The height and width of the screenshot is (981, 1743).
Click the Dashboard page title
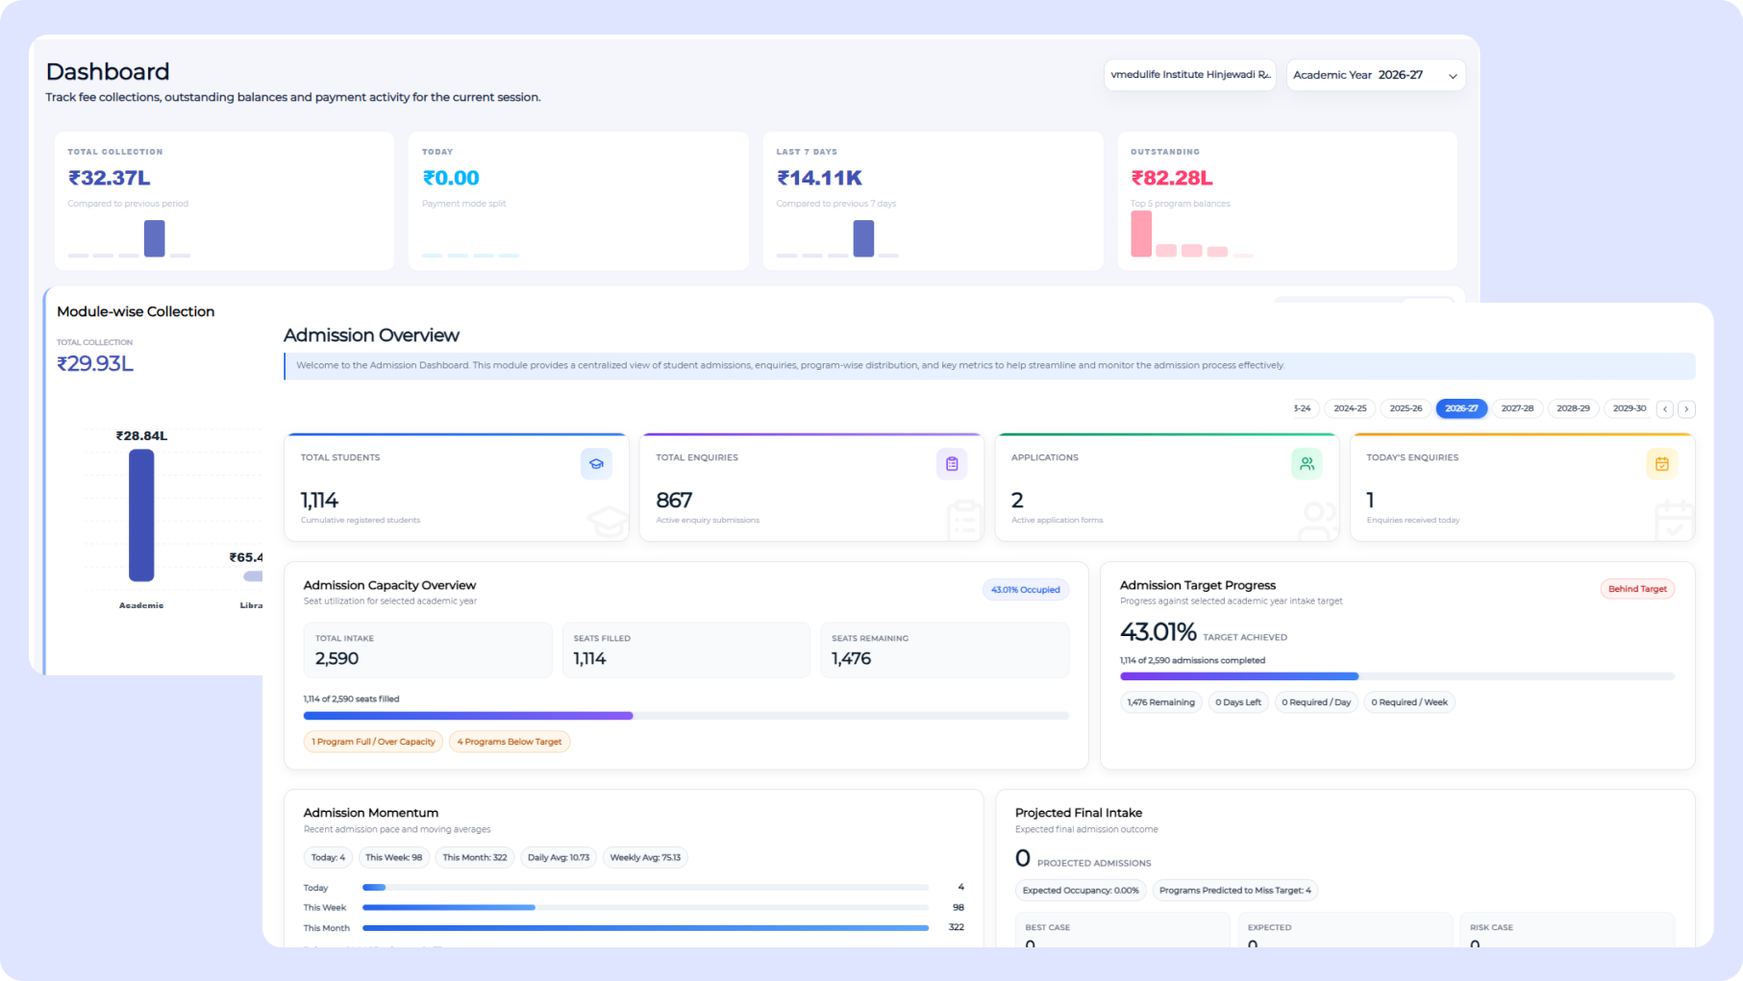(x=108, y=72)
